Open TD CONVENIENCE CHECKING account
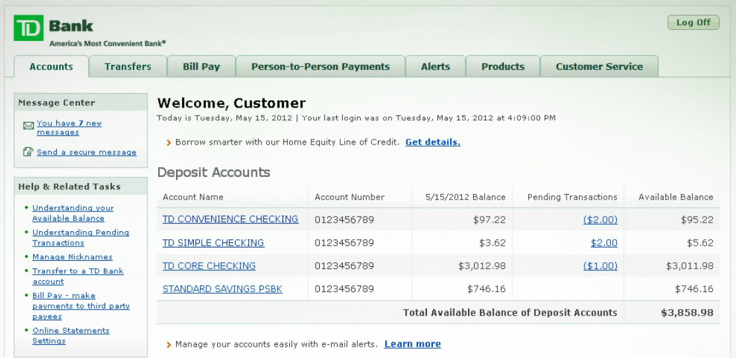The width and height of the screenshot is (736, 358). tap(230, 219)
